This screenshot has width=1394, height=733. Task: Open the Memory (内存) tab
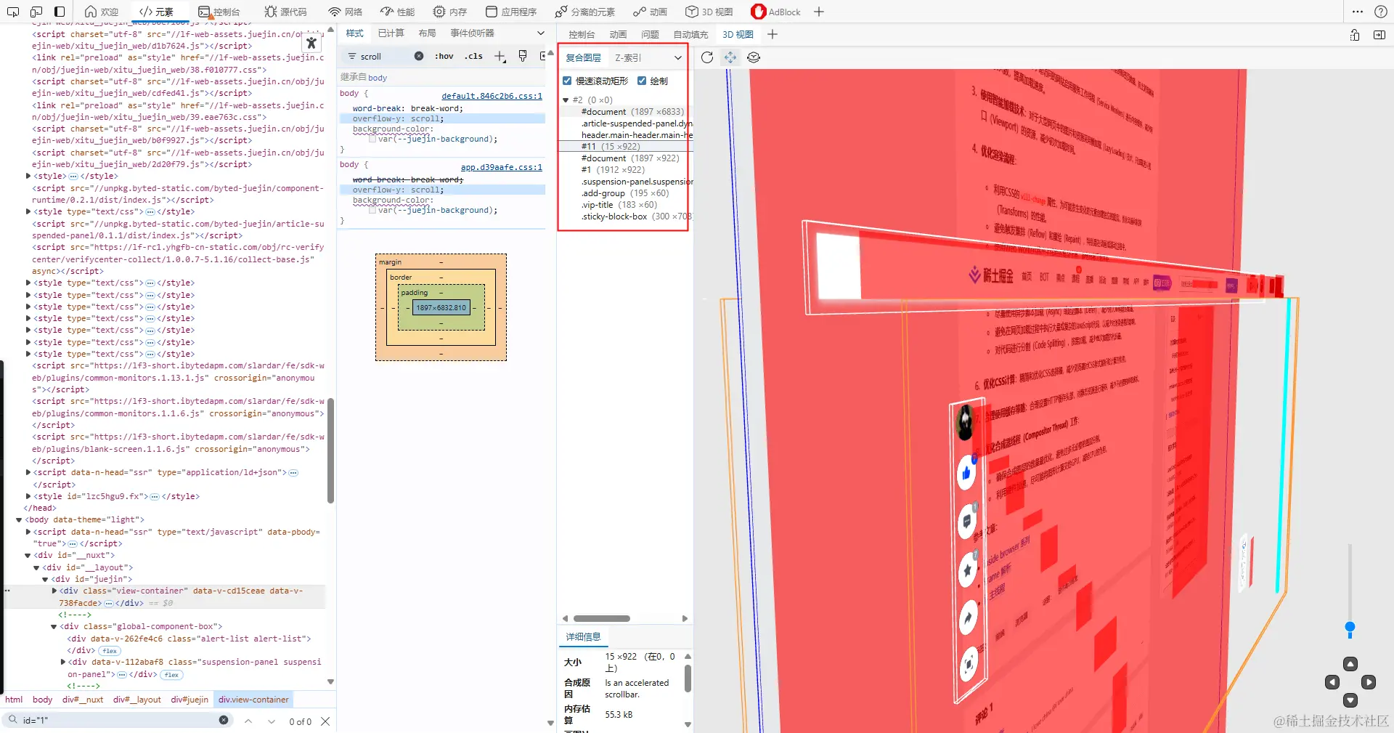[x=450, y=12]
